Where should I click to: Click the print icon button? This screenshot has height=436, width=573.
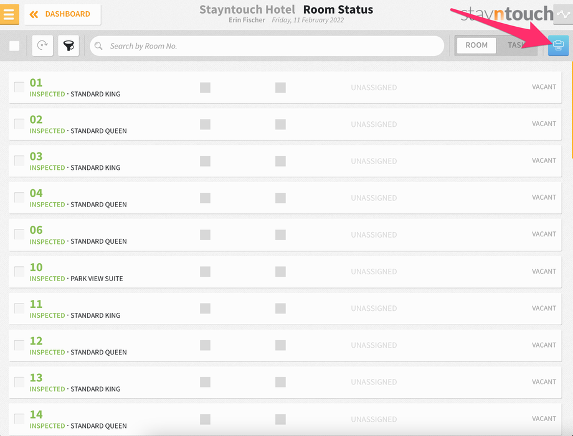(558, 45)
